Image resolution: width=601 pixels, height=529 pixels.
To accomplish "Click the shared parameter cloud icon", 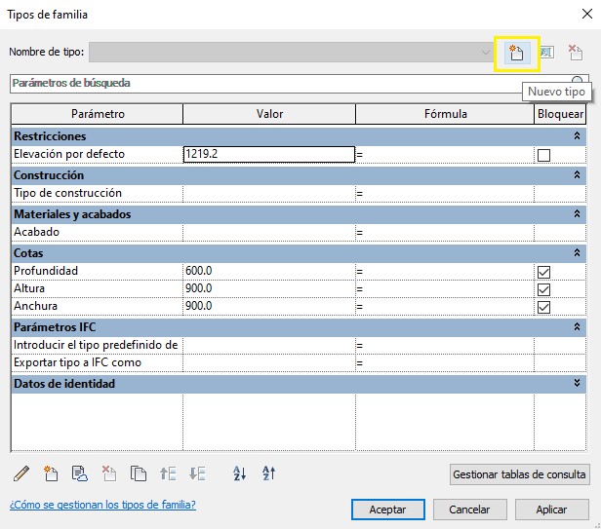I will [x=80, y=474].
